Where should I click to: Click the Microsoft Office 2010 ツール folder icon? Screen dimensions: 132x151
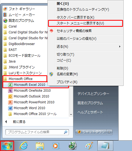[x=10, y=114]
